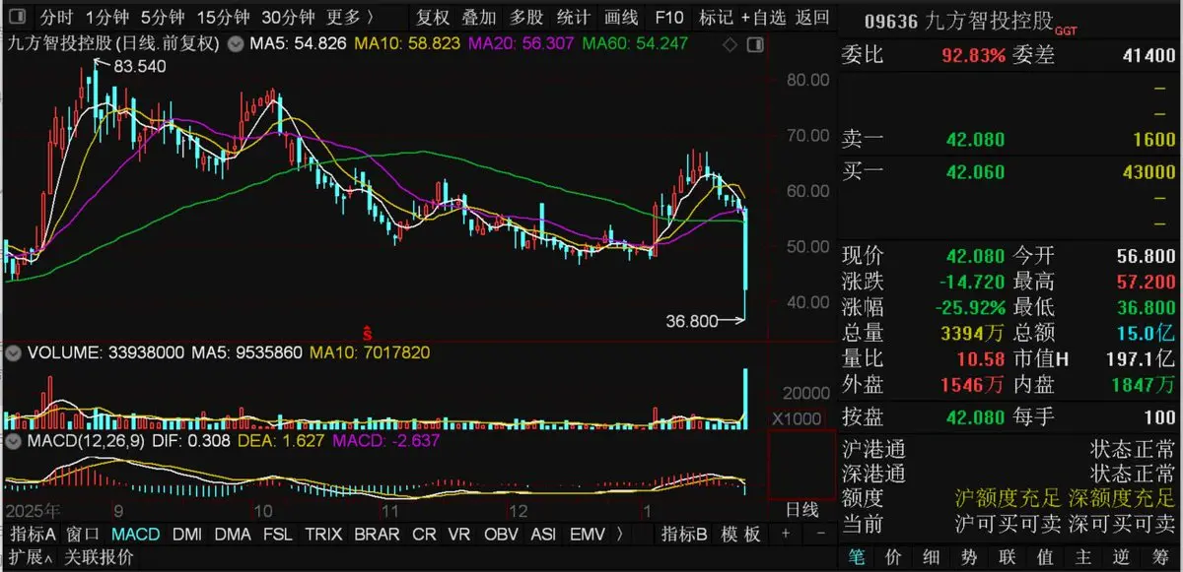The width and height of the screenshot is (1183, 572).
Task: Open the 统计 statistics tool
Action: (574, 18)
